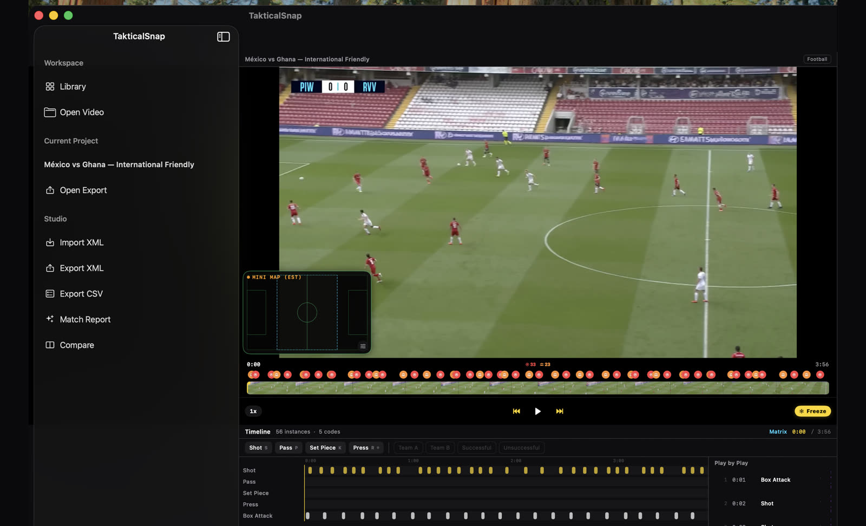
Task: Change the 1x playback speed
Action: pos(253,411)
